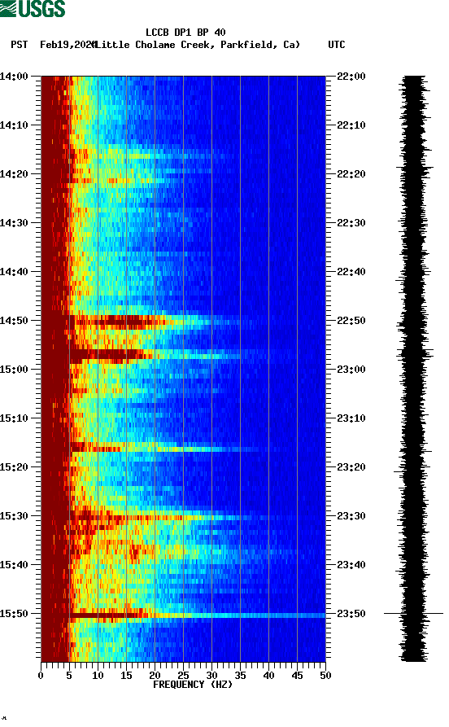449x727 pixels.
Task: Click the 15:30 PST time label
Action: [x=14, y=516]
